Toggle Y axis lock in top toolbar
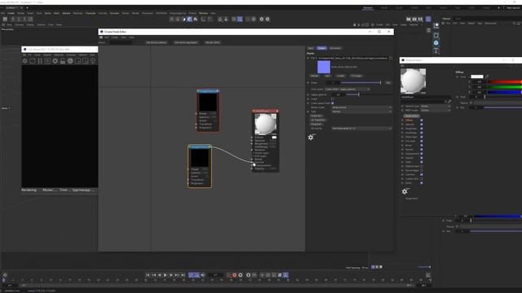Screen dimensions: 522x293 tap(19, 20)
